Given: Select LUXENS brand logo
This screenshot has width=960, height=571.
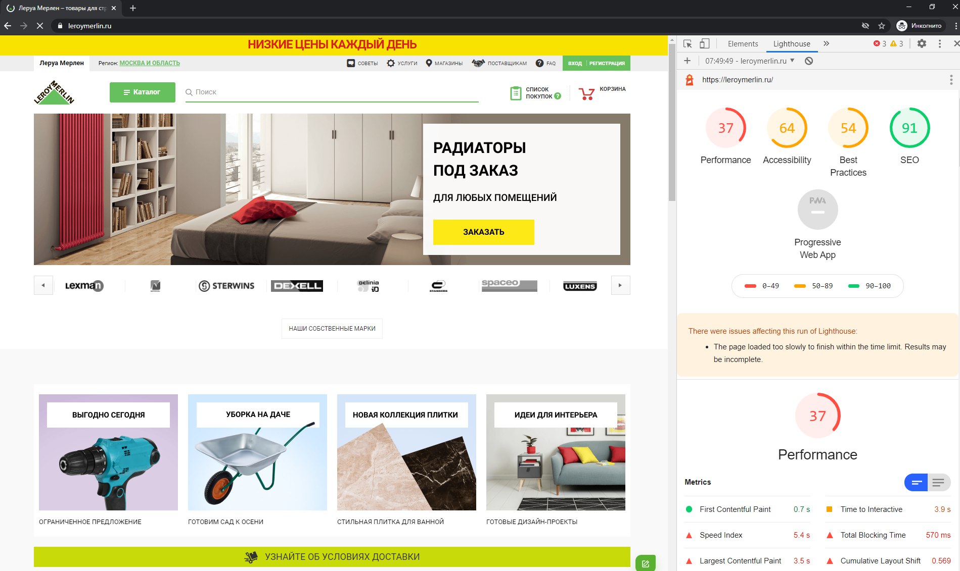Looking at the screenshot, I should pos(580,286).
